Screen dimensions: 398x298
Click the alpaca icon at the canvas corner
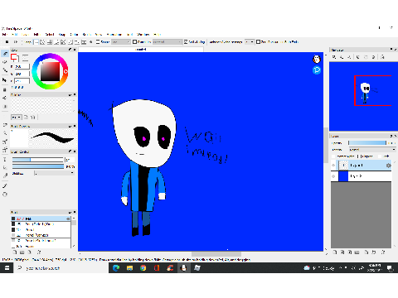317,59
